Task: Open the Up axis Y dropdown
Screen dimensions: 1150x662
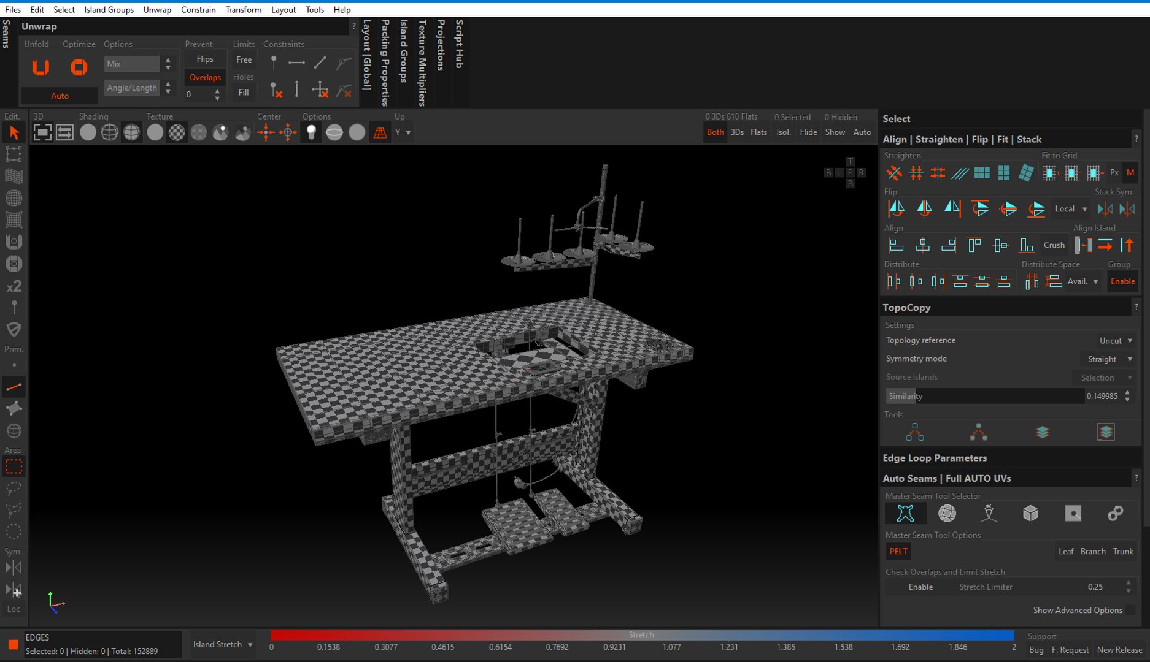Action: 403,132
